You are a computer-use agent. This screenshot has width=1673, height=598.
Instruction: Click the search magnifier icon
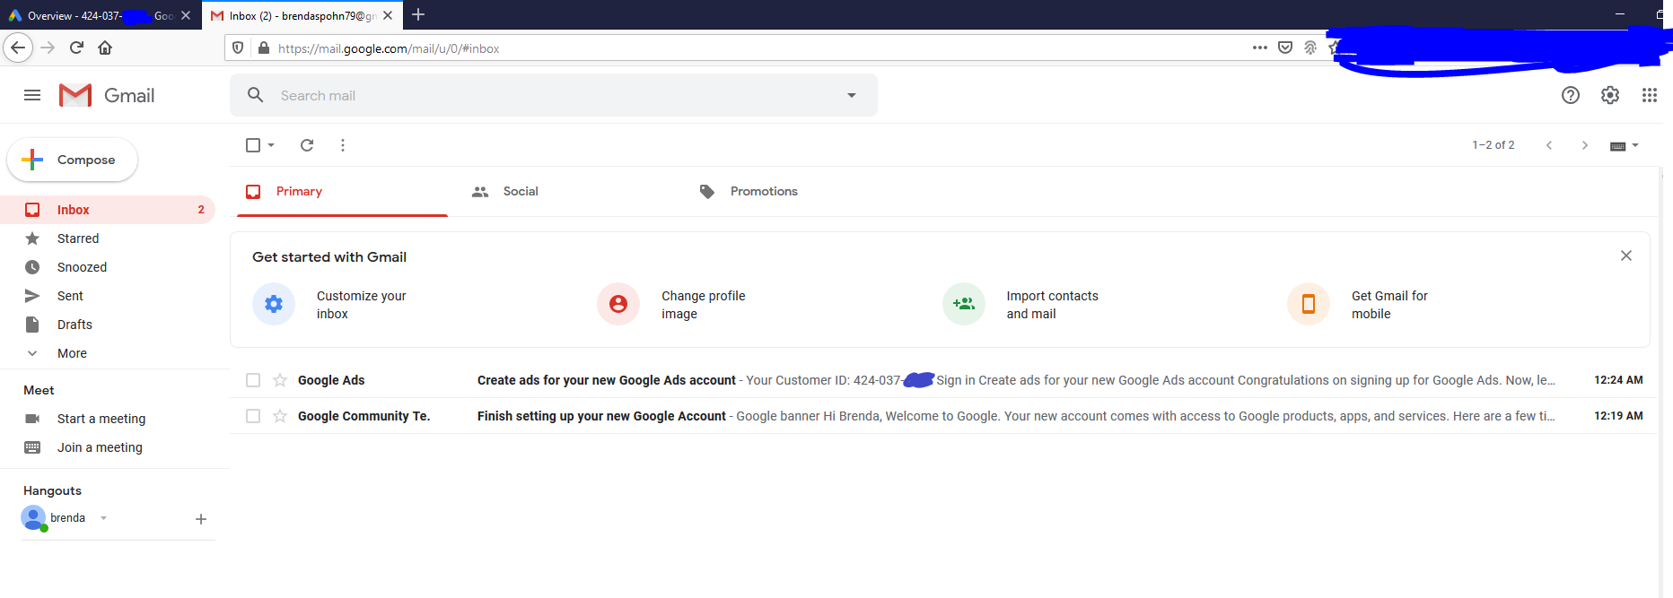coord(256,95)
